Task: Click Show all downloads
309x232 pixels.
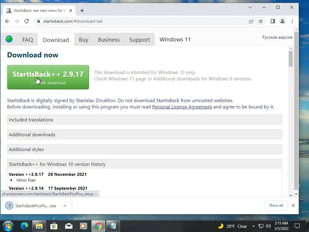Action: [x=276, y=205]
